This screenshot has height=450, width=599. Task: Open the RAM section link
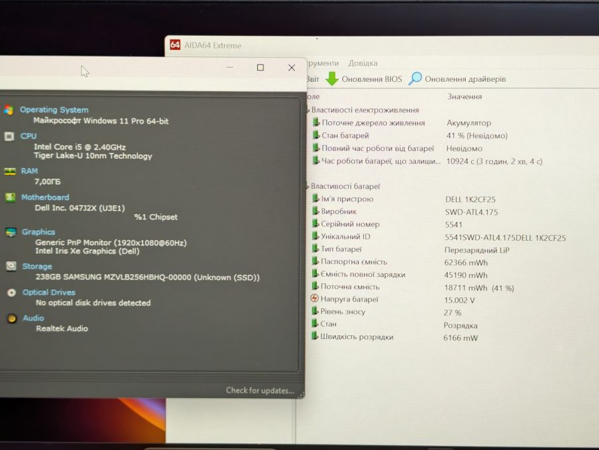pyautogui.click(x=29, y=171)
